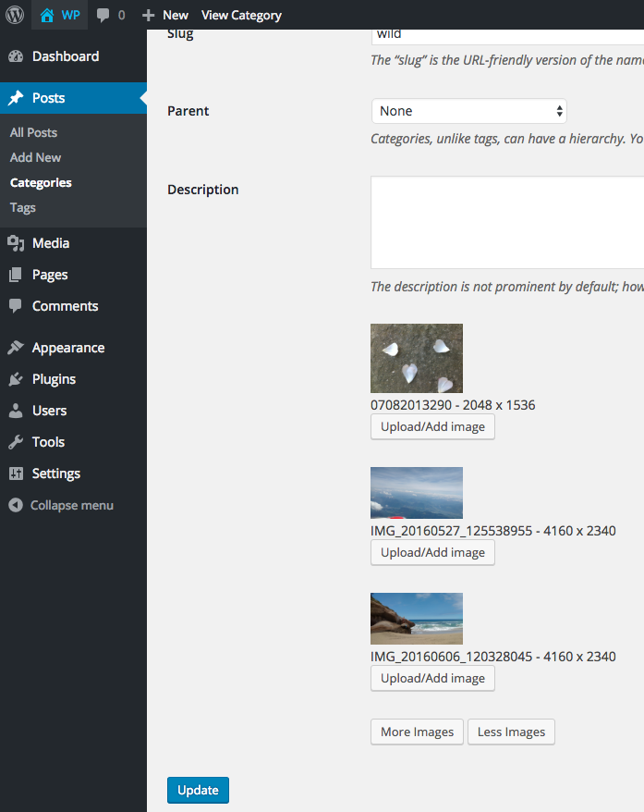Click the 07082013290 - 2048 x 1536 caption
The height and width of the screenshot is (812, 644).
[453, 405]
